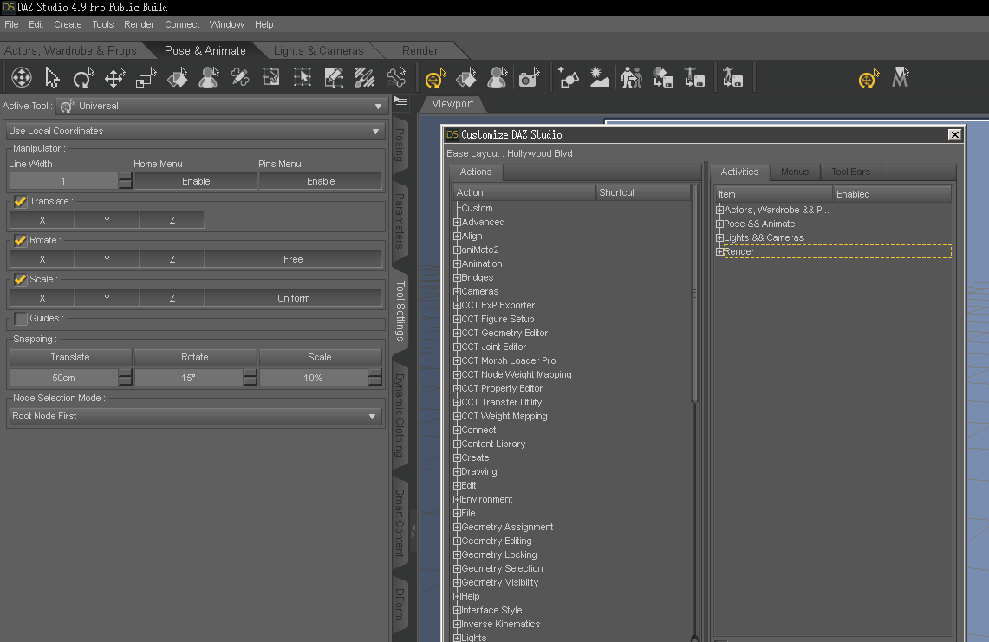Select the Rotate tool in the toolbar

(83, 79)
